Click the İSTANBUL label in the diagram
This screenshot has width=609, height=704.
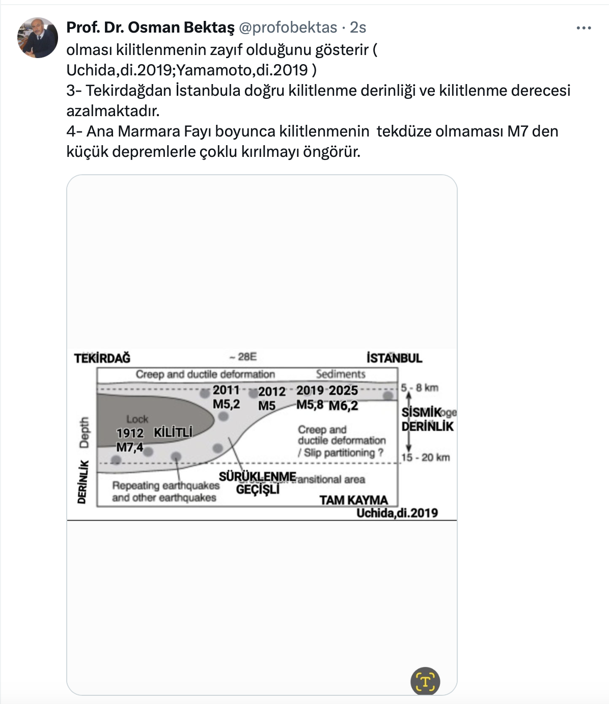click(394, 358)
